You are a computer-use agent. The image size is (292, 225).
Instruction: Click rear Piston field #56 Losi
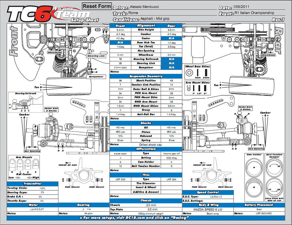click(171, 132)
